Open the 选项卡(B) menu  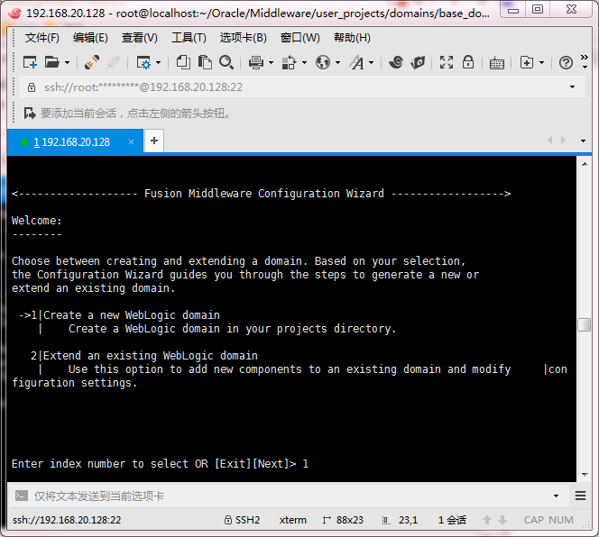(244, 38)
